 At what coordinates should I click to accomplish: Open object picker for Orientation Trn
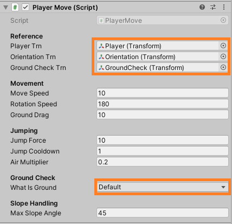coord(223,56)
